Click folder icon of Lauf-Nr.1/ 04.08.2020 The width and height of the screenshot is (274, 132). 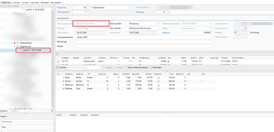[x=24, y=10]
